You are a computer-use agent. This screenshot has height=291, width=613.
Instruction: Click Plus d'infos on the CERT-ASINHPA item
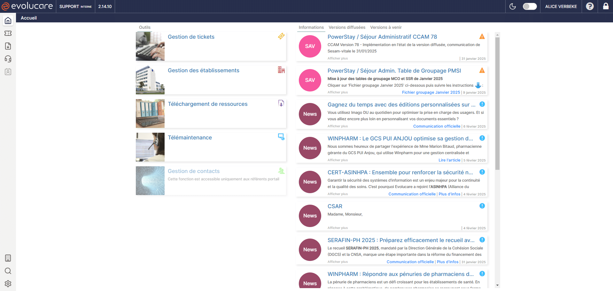[449, 194]
